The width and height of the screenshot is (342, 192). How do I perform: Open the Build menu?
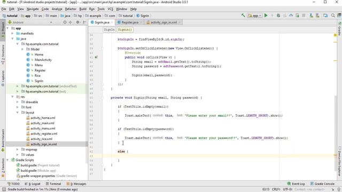pyautogui.click(x=83, y=9)
